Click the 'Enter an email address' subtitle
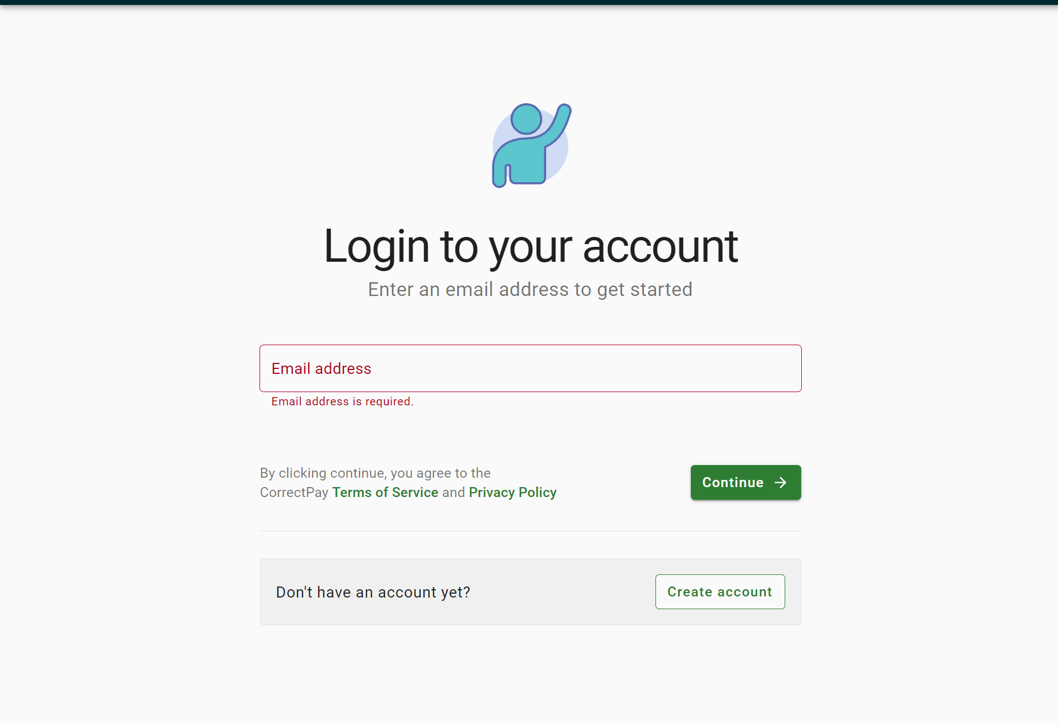1058x724 pixels. coord(530,289)
